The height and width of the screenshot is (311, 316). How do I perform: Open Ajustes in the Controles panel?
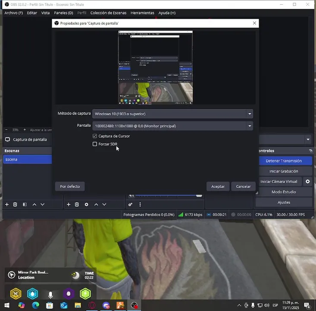284,202
